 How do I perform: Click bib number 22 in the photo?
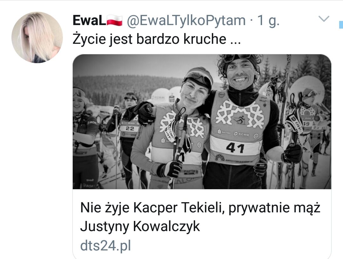(130, 129)
